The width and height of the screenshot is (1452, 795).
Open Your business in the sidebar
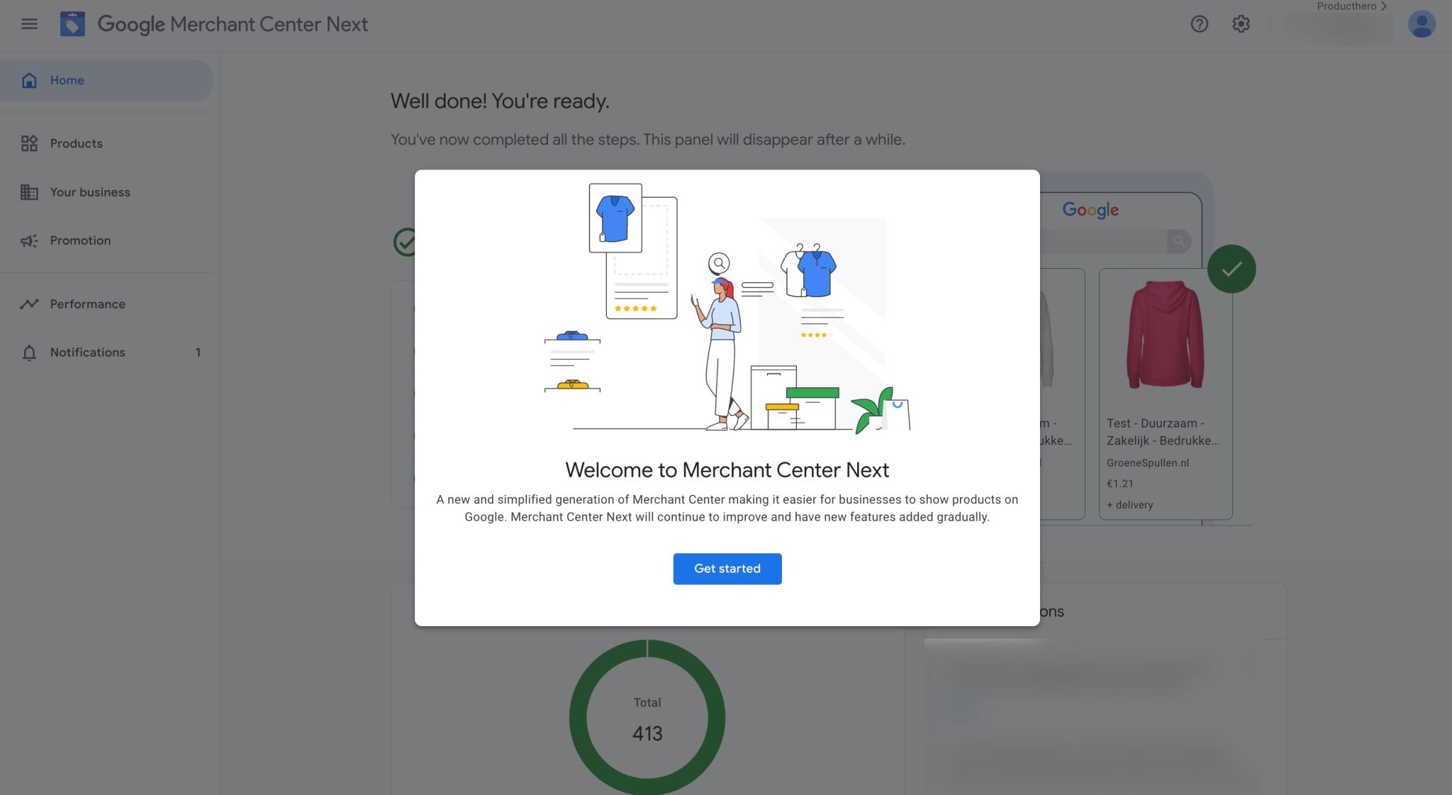[106, 192]
